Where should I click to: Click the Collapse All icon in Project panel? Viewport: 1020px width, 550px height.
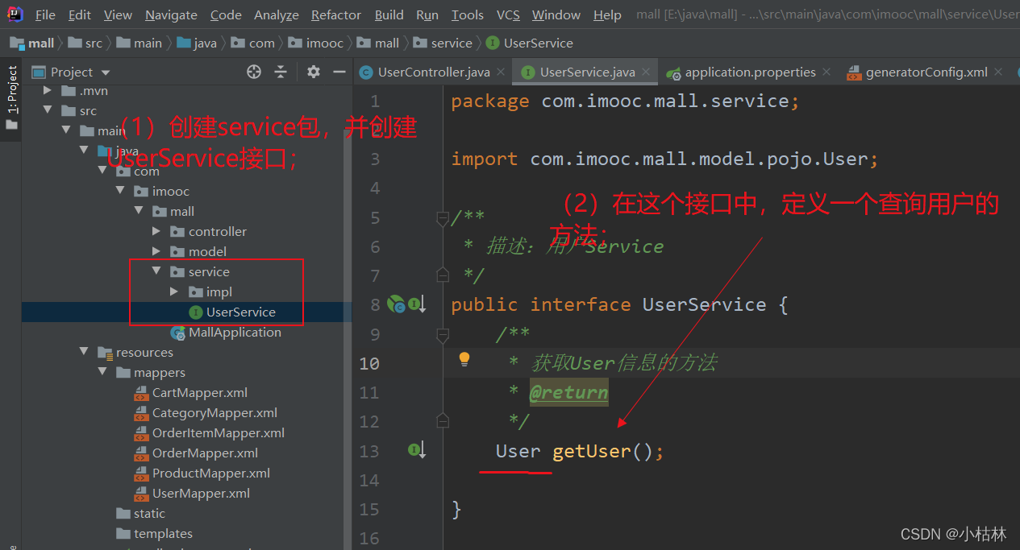coord(281,72)
